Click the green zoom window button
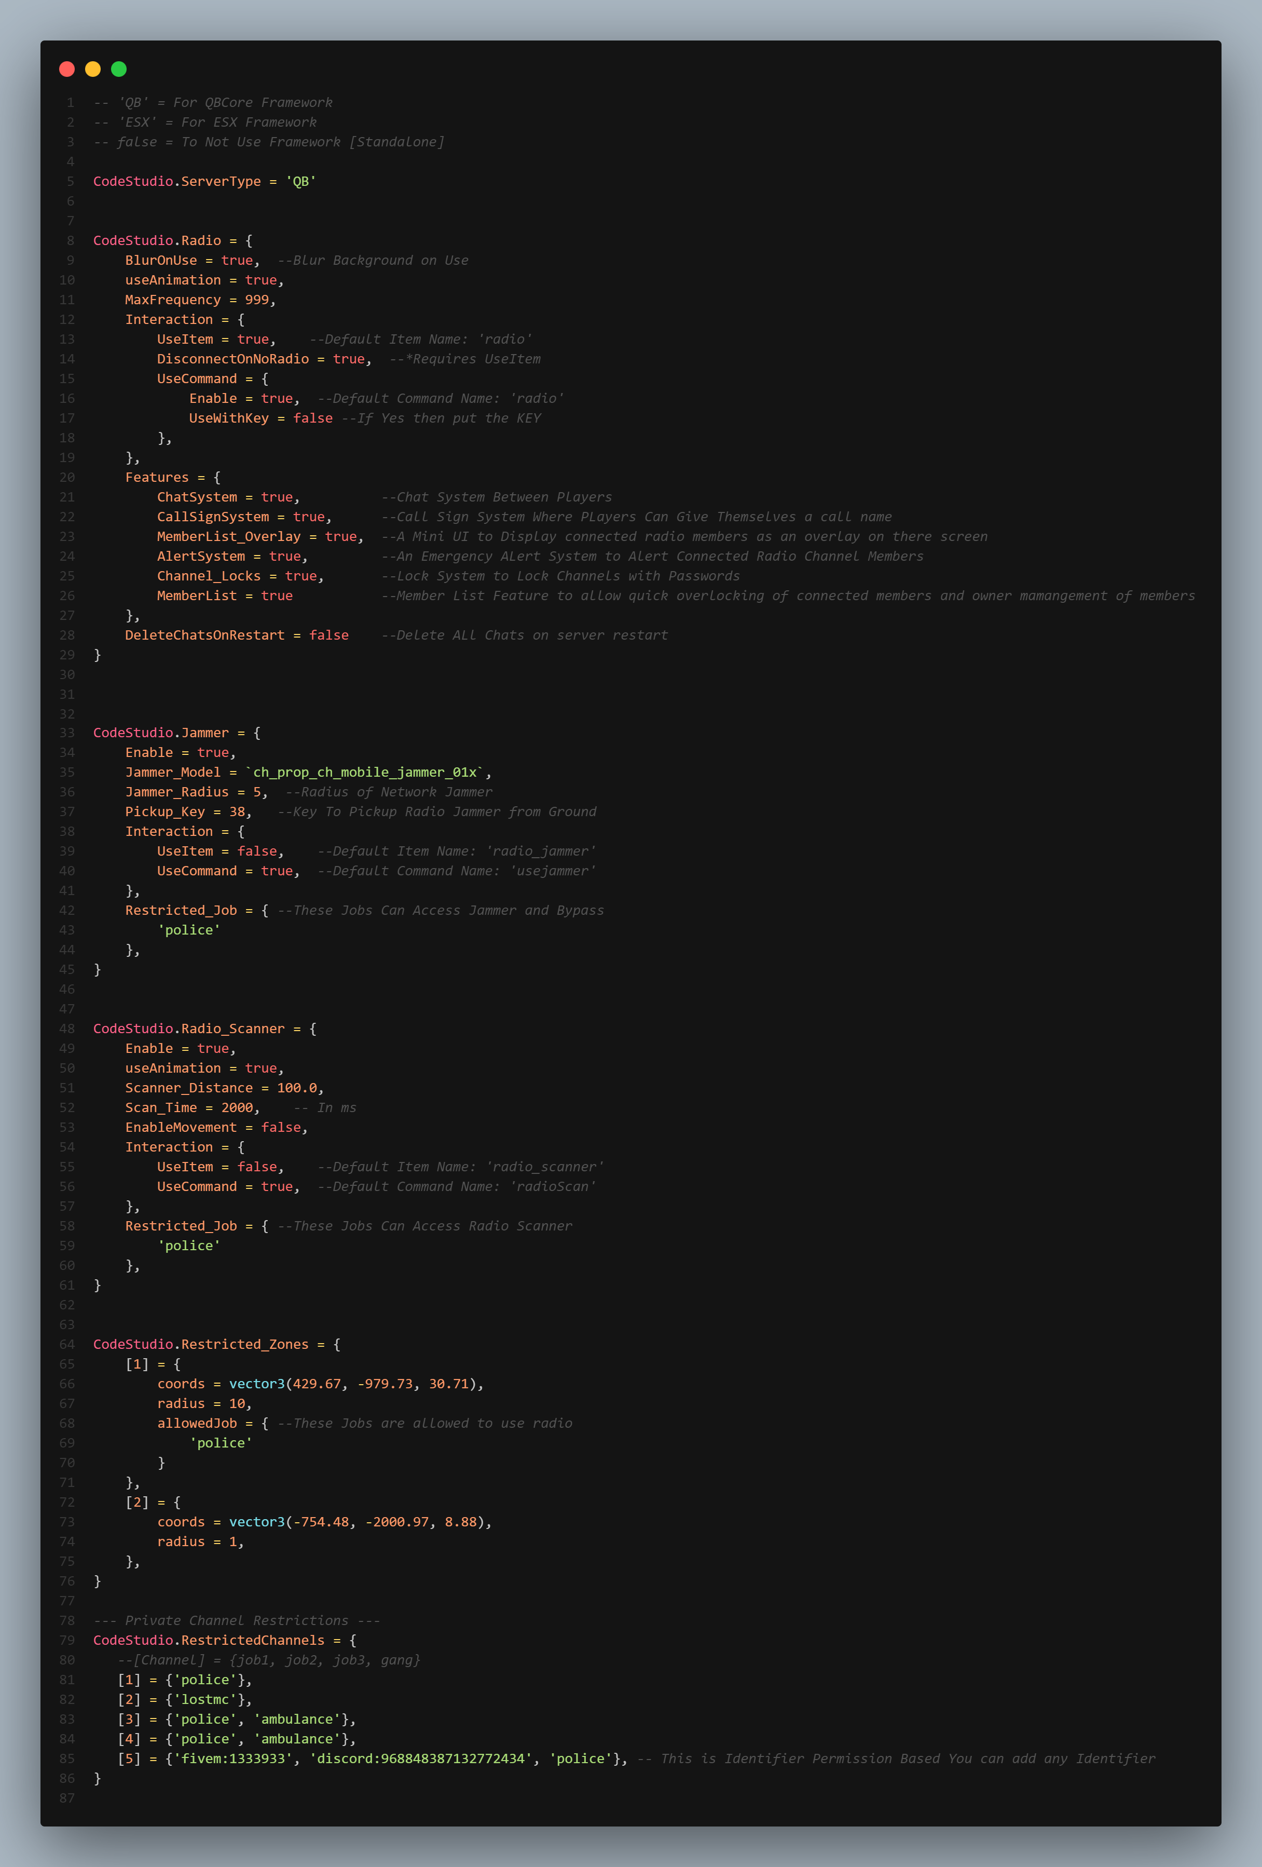The height and width of the screenshot is (1867, 1262). (119, 69)
